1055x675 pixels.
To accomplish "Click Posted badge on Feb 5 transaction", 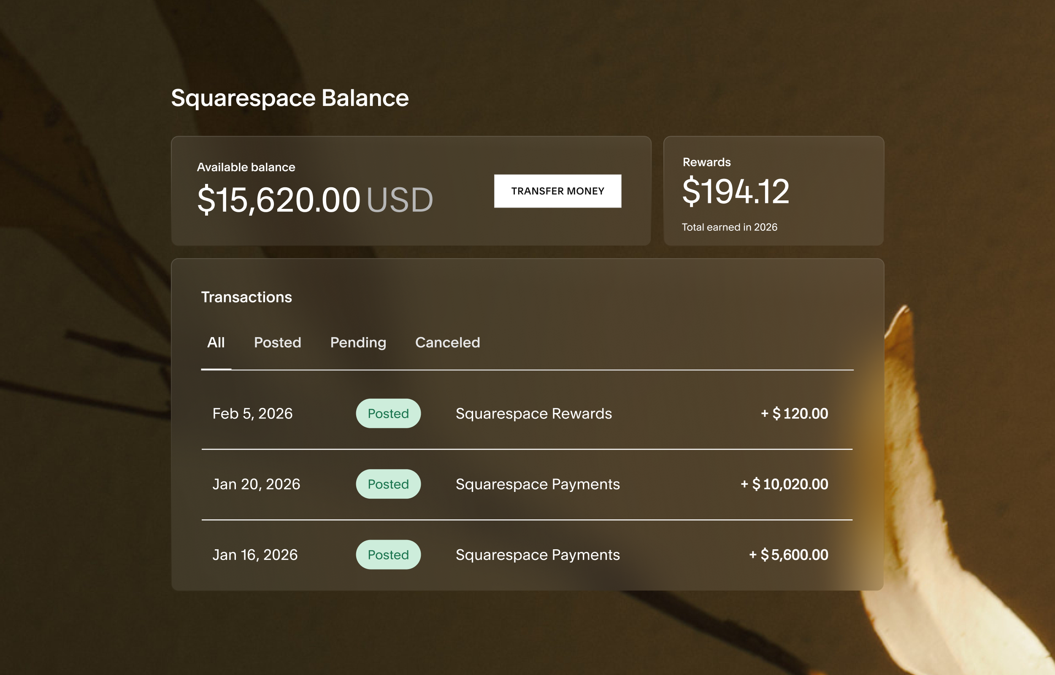I will pos(388,413).
